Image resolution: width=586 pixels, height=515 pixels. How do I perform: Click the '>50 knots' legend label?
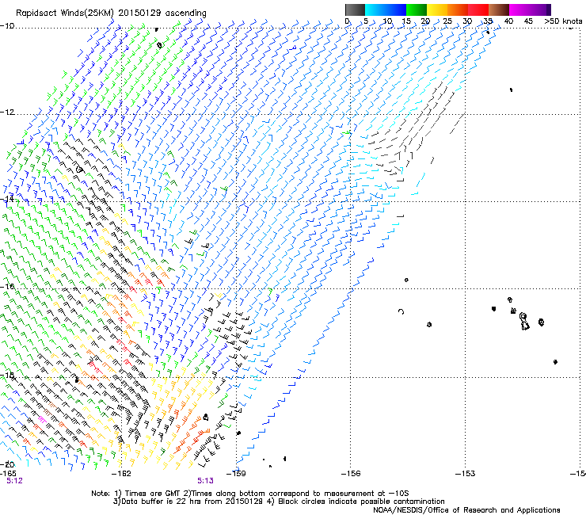(x=563, y=21)
